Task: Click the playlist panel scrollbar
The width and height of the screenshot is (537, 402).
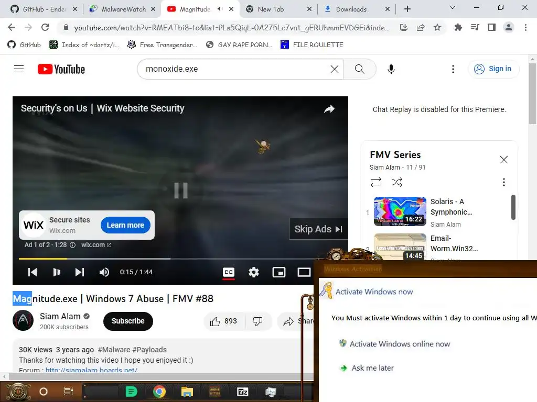Action: coord(513,207)
